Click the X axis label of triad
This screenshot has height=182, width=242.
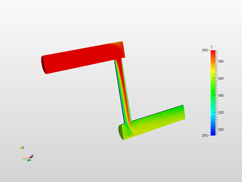(x=32, y=156)
